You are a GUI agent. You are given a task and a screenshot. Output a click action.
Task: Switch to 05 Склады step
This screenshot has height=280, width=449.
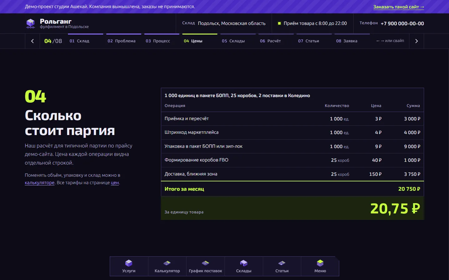238,41
